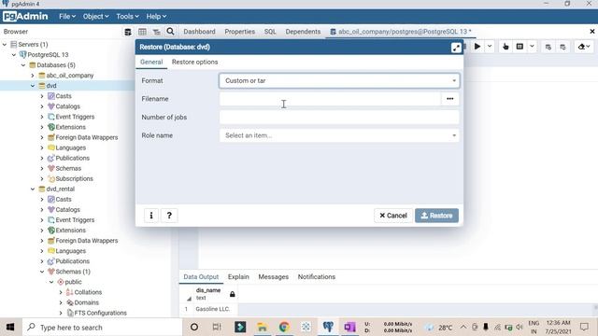598x336 pixels.
Task: Click the Cancel button in the Restore dialog
Action: pos(392,216)
